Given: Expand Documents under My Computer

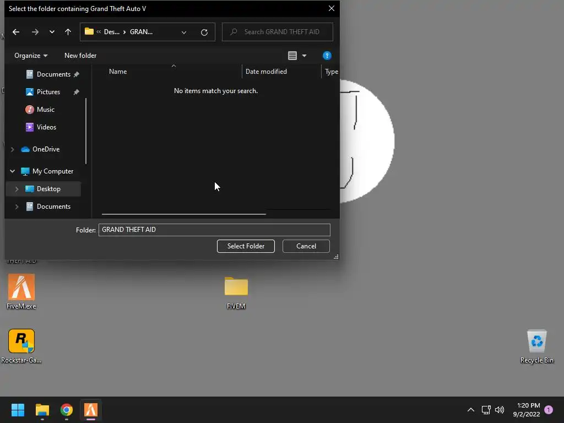Looking at the screenshot, I should click(17, 207).
